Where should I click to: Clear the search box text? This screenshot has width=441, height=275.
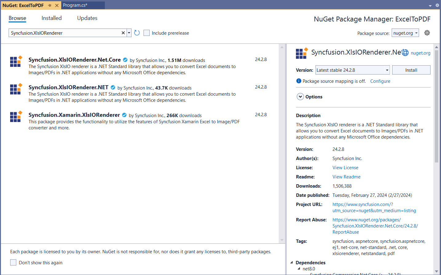(x=123, y=33)
